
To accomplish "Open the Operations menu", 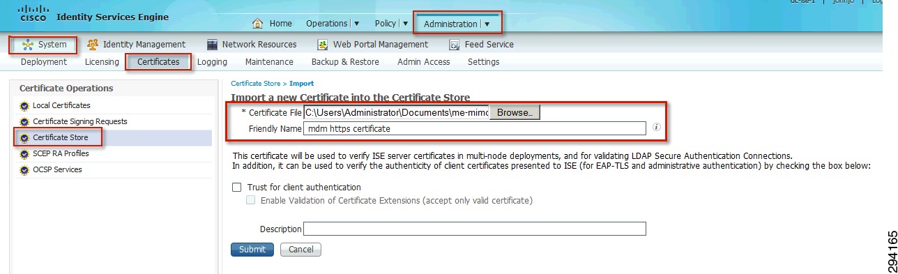I will [327, 23].
